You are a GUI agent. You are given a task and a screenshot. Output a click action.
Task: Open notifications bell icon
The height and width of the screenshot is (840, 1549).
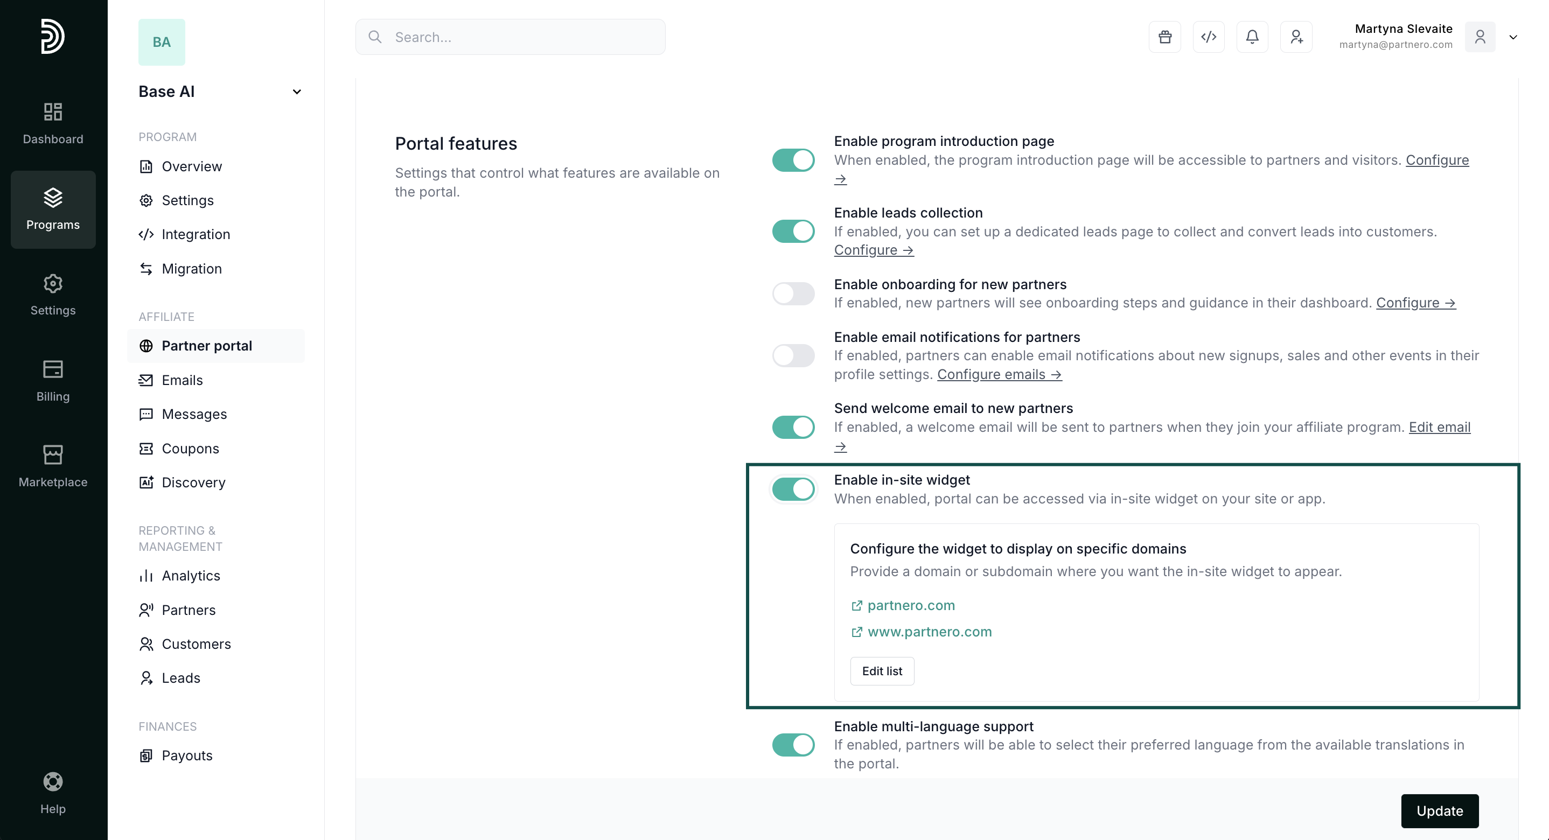(x=1252, y=37)
